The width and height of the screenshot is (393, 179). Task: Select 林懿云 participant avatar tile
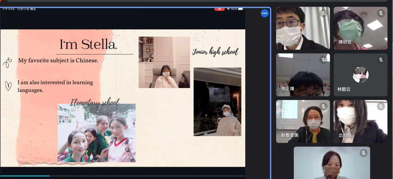(x=360, y=75)
